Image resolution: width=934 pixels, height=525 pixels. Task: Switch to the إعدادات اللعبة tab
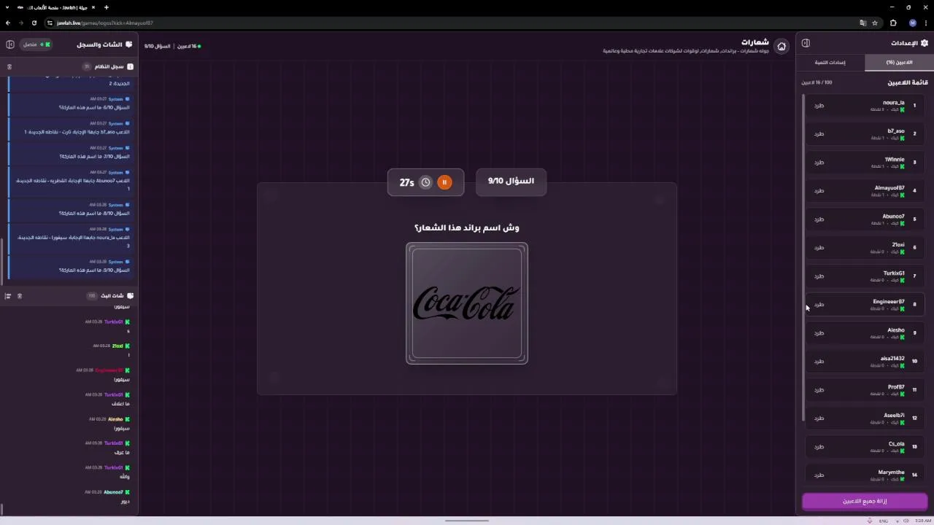click(x=830, y=63)
